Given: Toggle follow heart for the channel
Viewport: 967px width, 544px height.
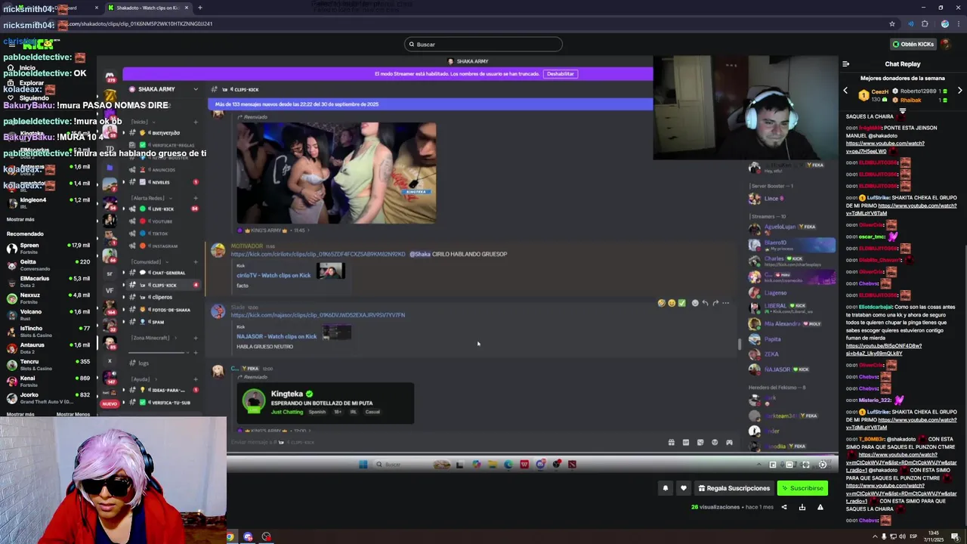Looking at the screenshot, I should point(684,488).
